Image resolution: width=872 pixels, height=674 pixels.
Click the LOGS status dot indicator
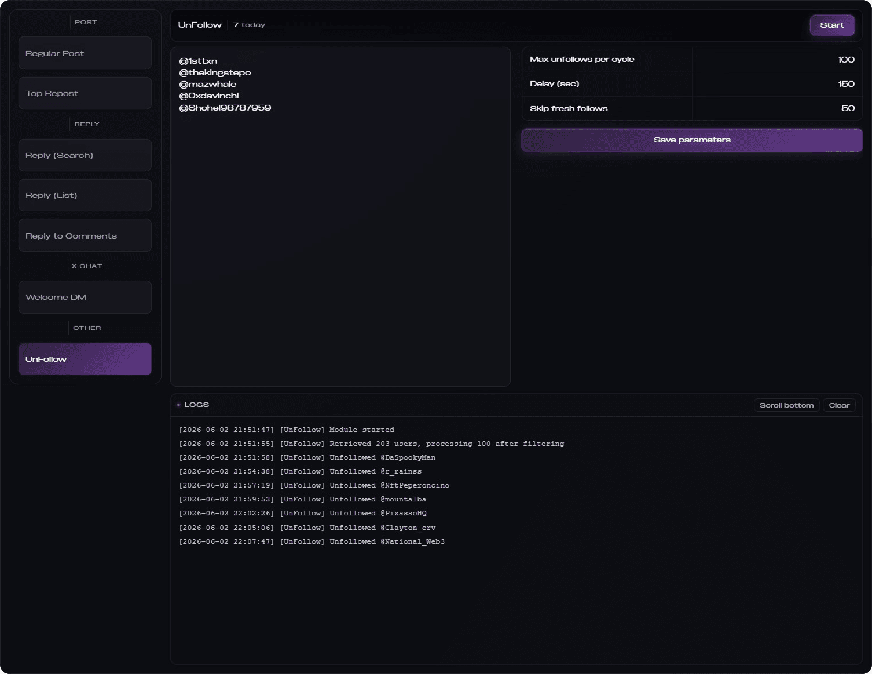coord(178,405)
